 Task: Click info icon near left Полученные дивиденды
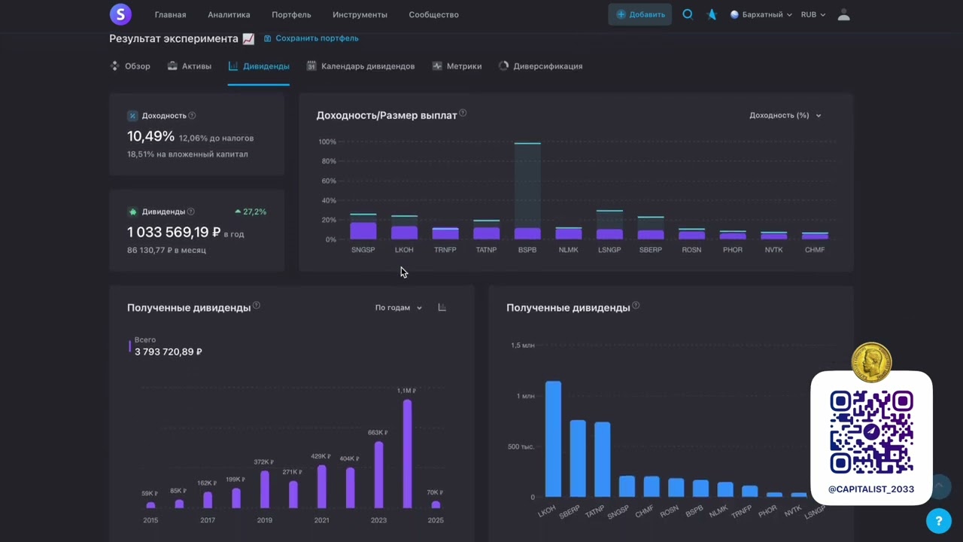[x=257, y=306]
